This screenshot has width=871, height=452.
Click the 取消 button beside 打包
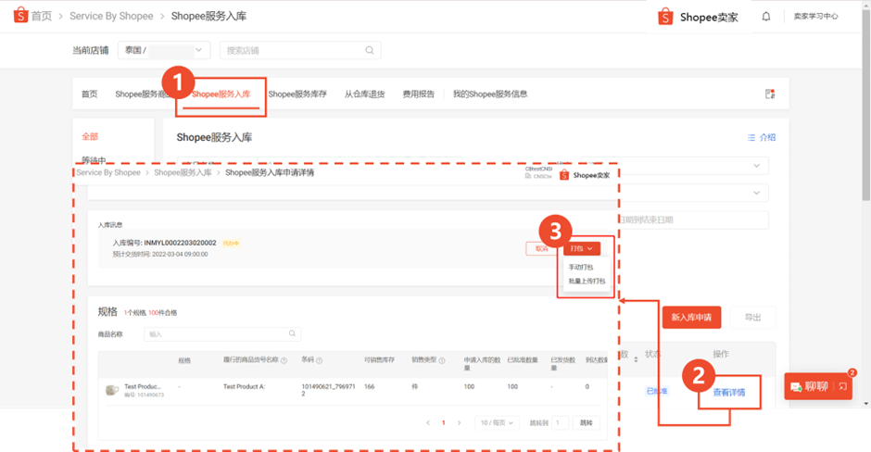(542, 248)
